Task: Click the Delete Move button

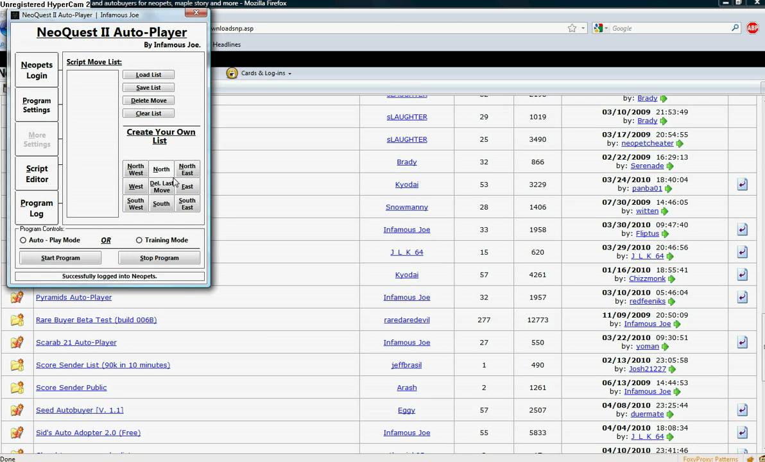Action: pyautogui.click(x=148, y=101)
